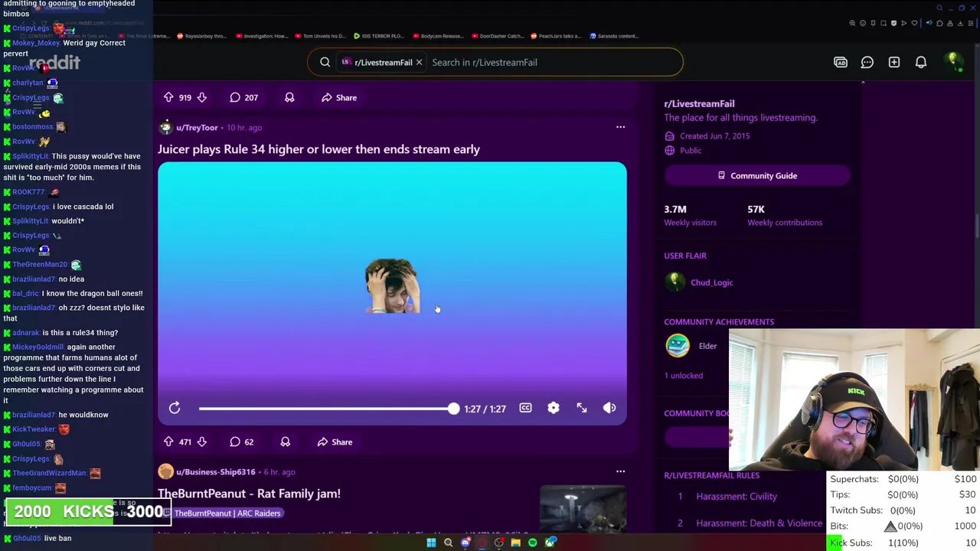
Task: Open video player settings gear
Action: point(554,408)
